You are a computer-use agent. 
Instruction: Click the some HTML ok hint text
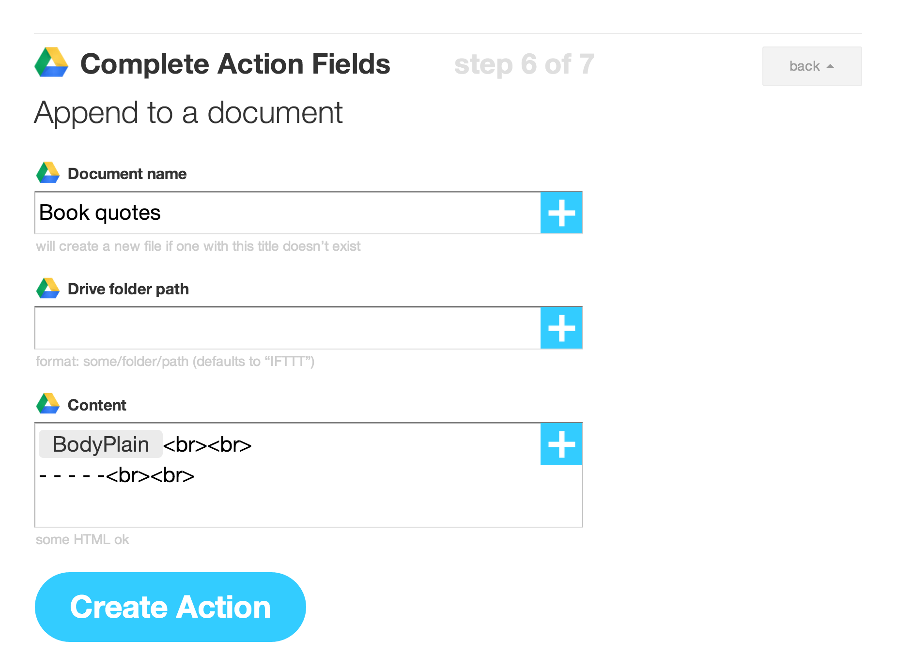click(82, 539)
